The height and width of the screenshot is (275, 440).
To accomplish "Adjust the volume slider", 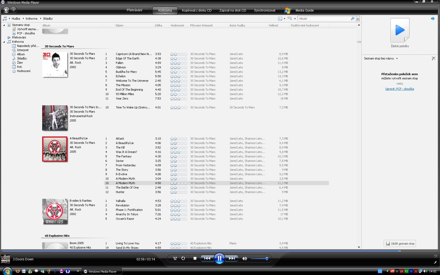I will [259, 259].
